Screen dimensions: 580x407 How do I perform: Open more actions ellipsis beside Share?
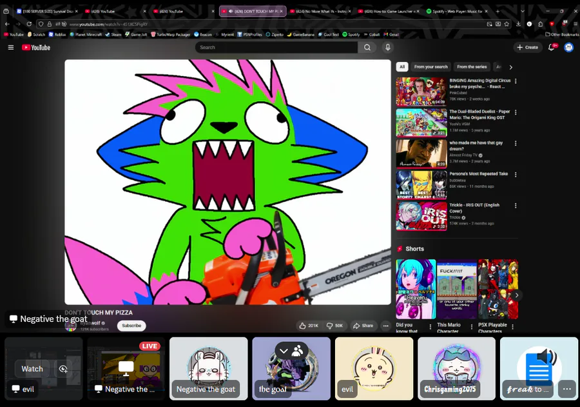pyautogui.click(x=386, y=326)
